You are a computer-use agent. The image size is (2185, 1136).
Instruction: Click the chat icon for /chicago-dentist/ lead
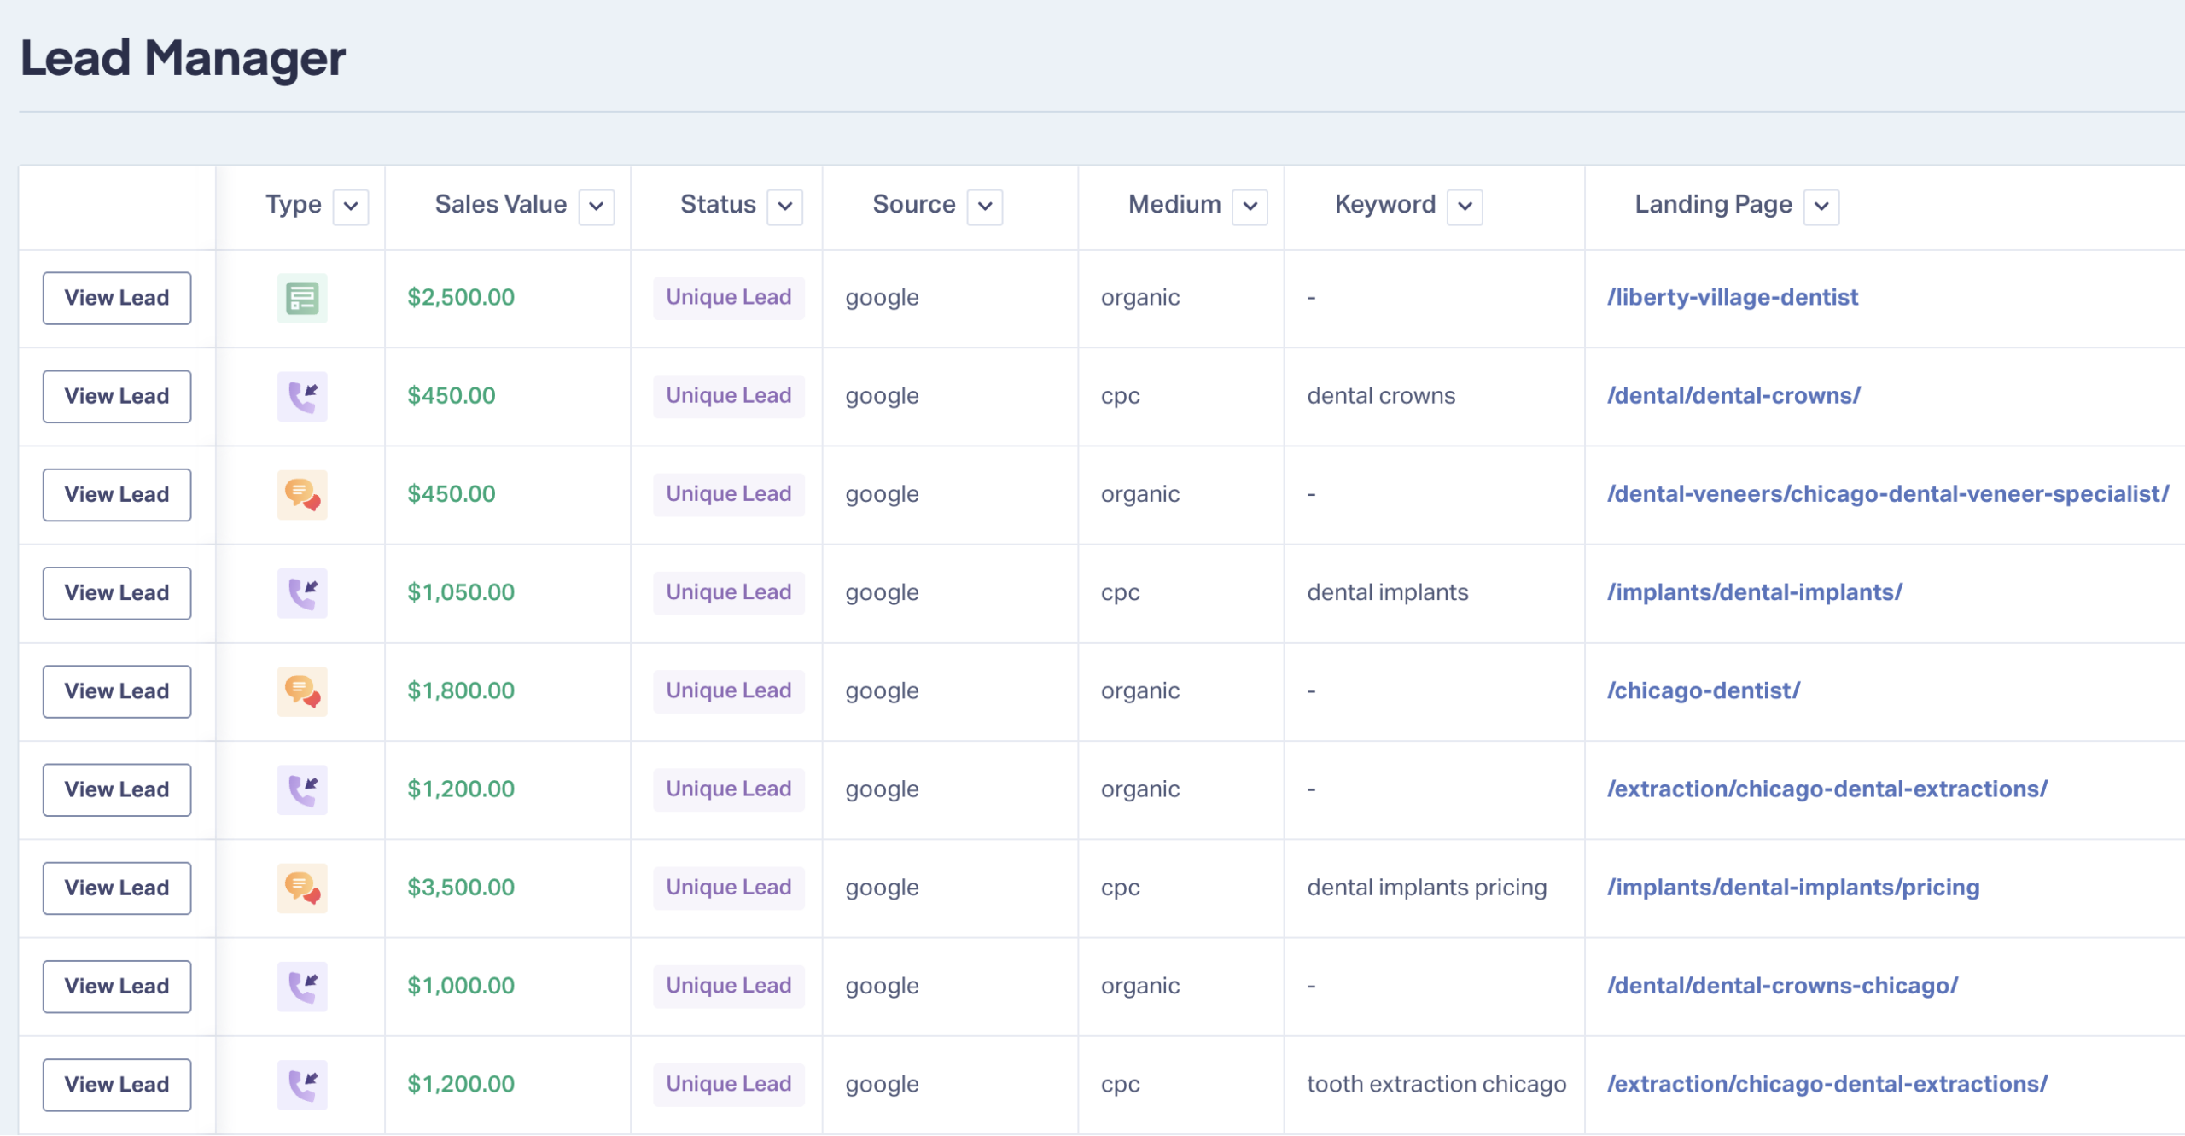(302, 691)
